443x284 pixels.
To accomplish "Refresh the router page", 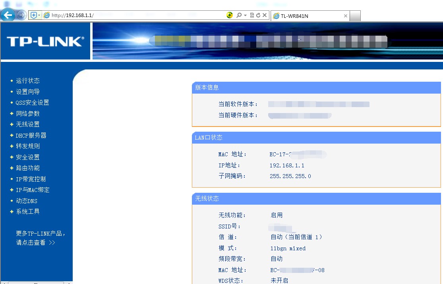I will pyautogui.click(x=258, y=15).
